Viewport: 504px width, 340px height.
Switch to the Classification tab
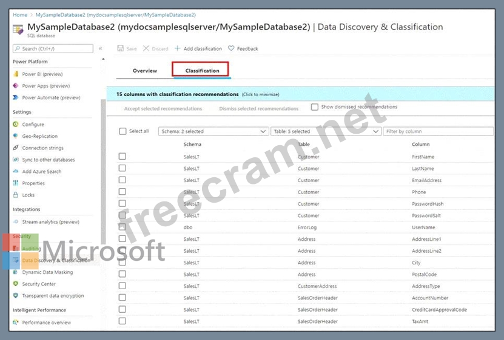click(x=201, y=70)
